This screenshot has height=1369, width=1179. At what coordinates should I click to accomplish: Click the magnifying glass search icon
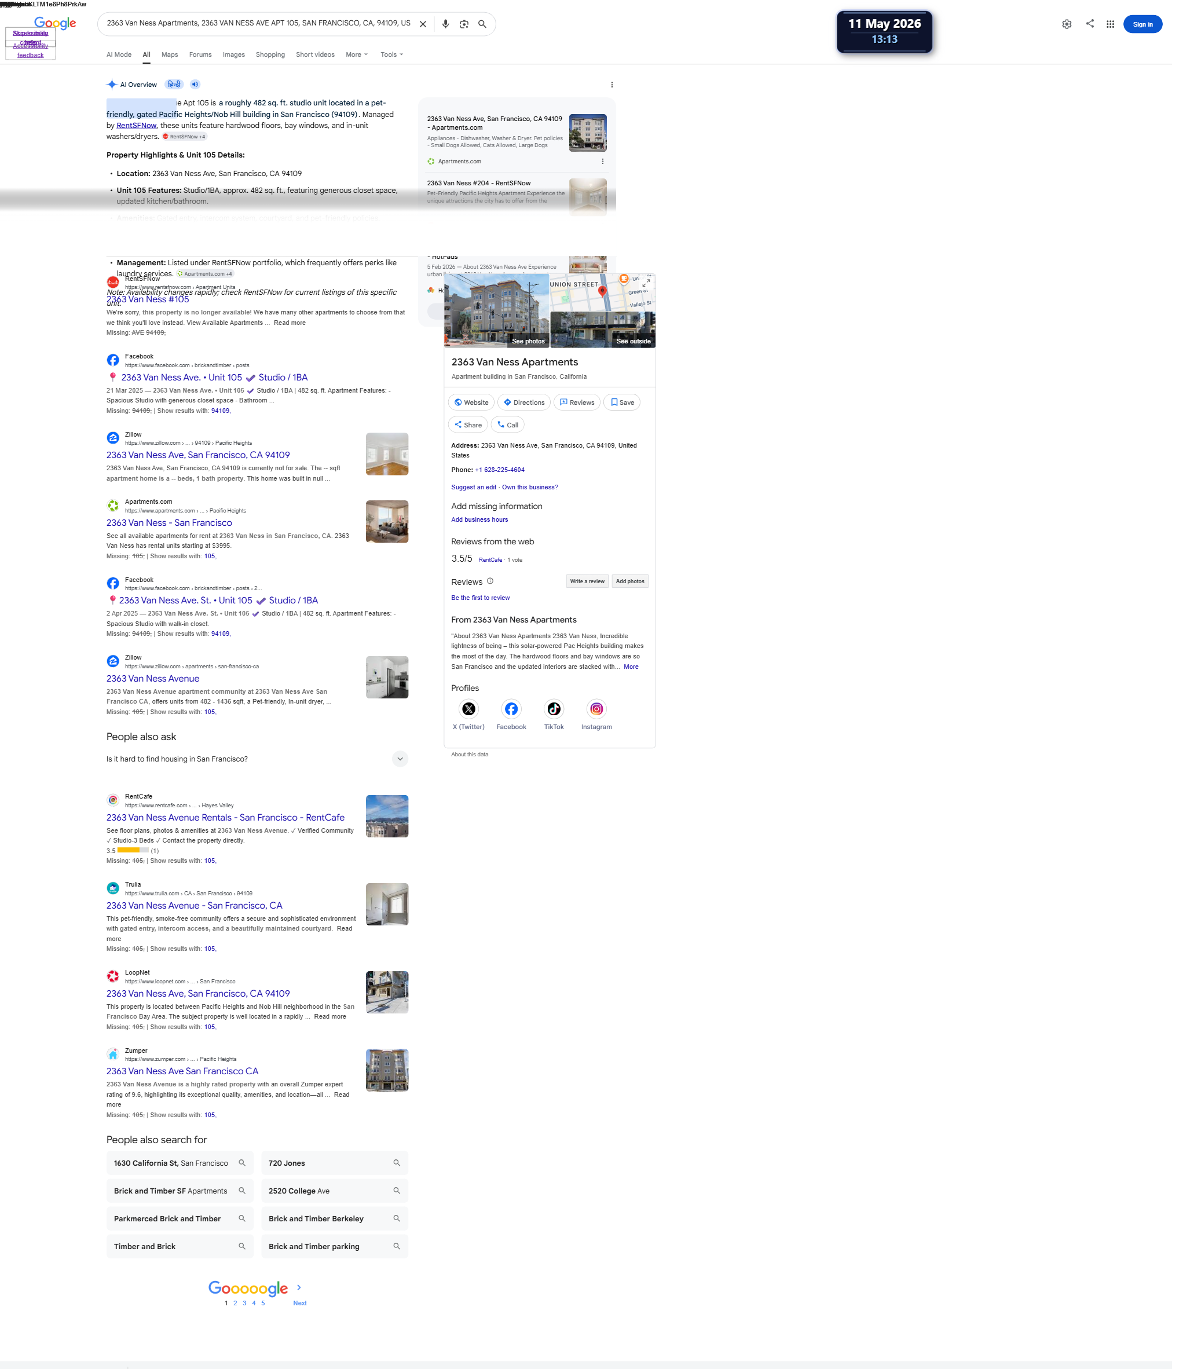point(485,24)
